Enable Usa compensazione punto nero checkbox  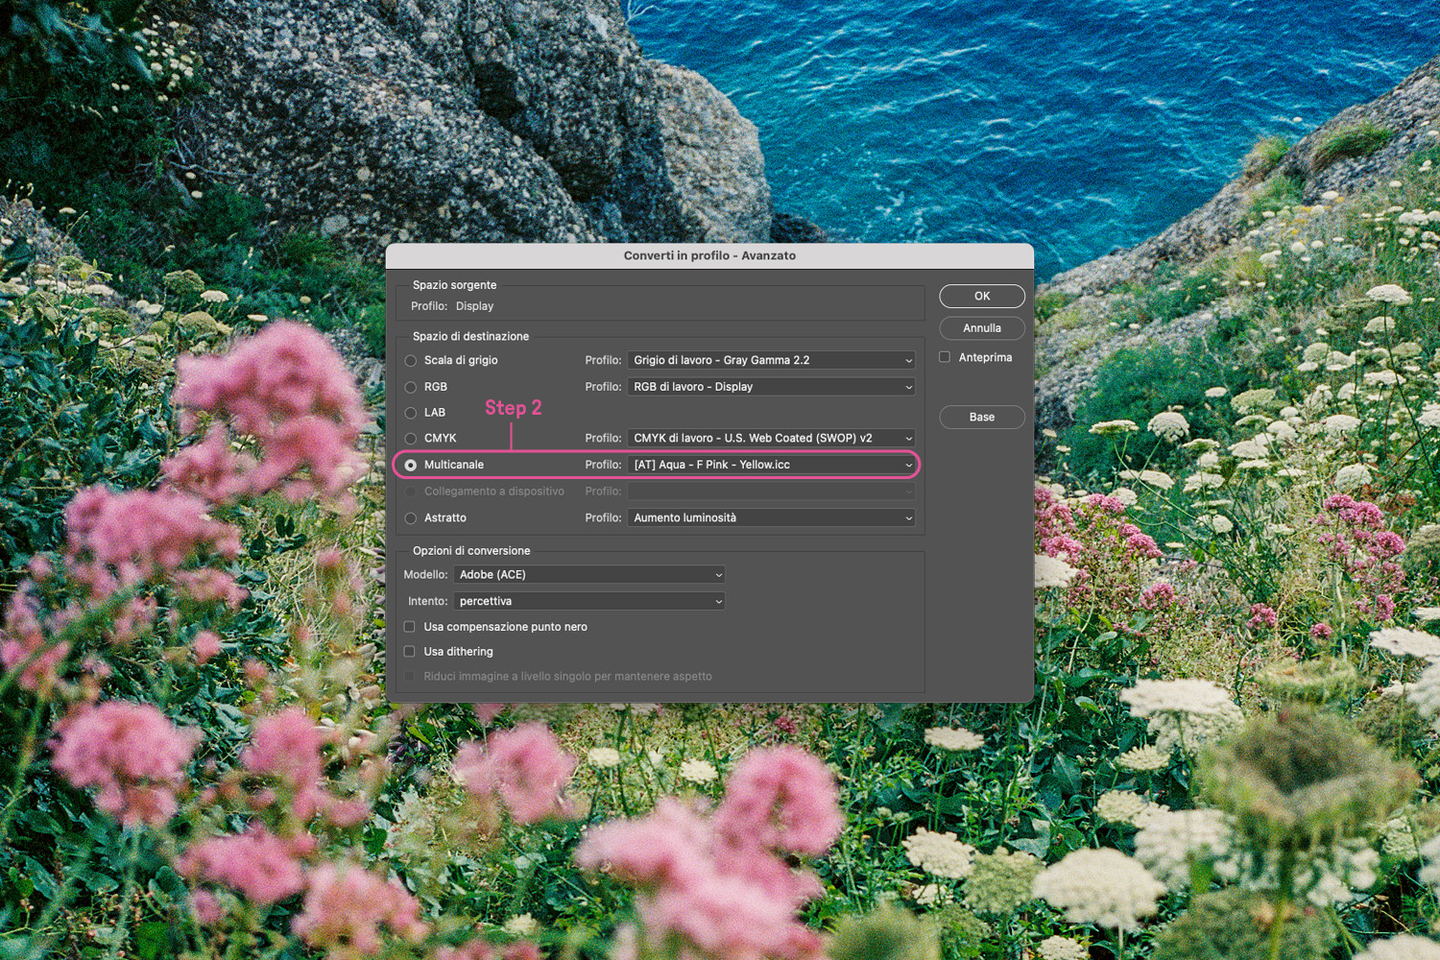coord(410,627)
